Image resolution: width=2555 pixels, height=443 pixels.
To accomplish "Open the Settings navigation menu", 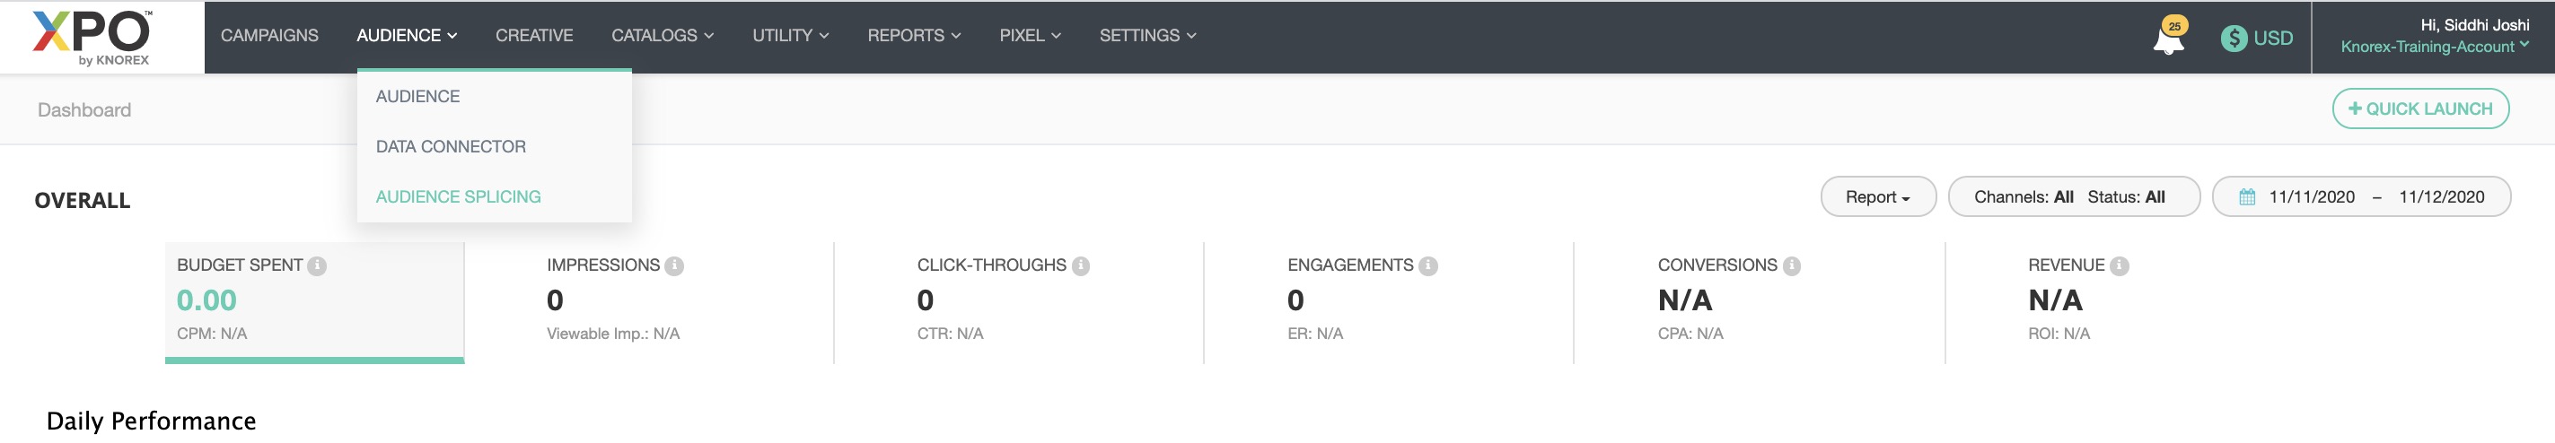I will click(1146, 36).
